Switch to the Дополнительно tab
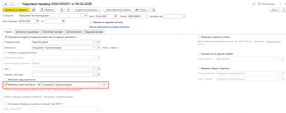The width and height of the screenshot is (286, 113). [74, 32]
